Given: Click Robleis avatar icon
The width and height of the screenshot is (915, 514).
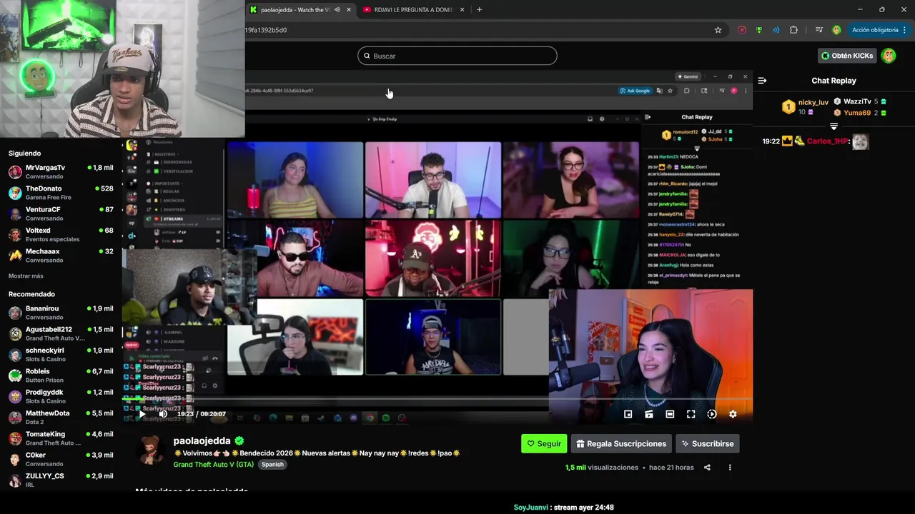Looking at the screenshot, I should pos(15,376).
